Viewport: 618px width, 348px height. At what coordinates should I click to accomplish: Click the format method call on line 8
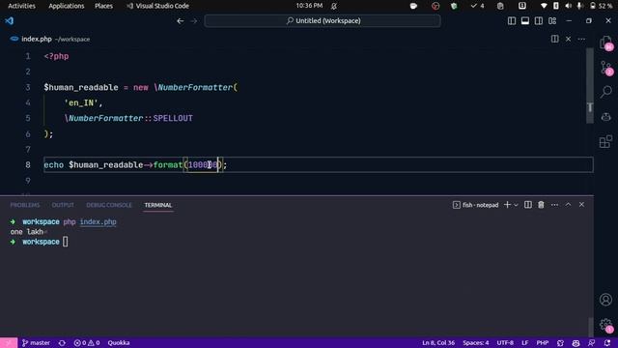pos(168,165)
